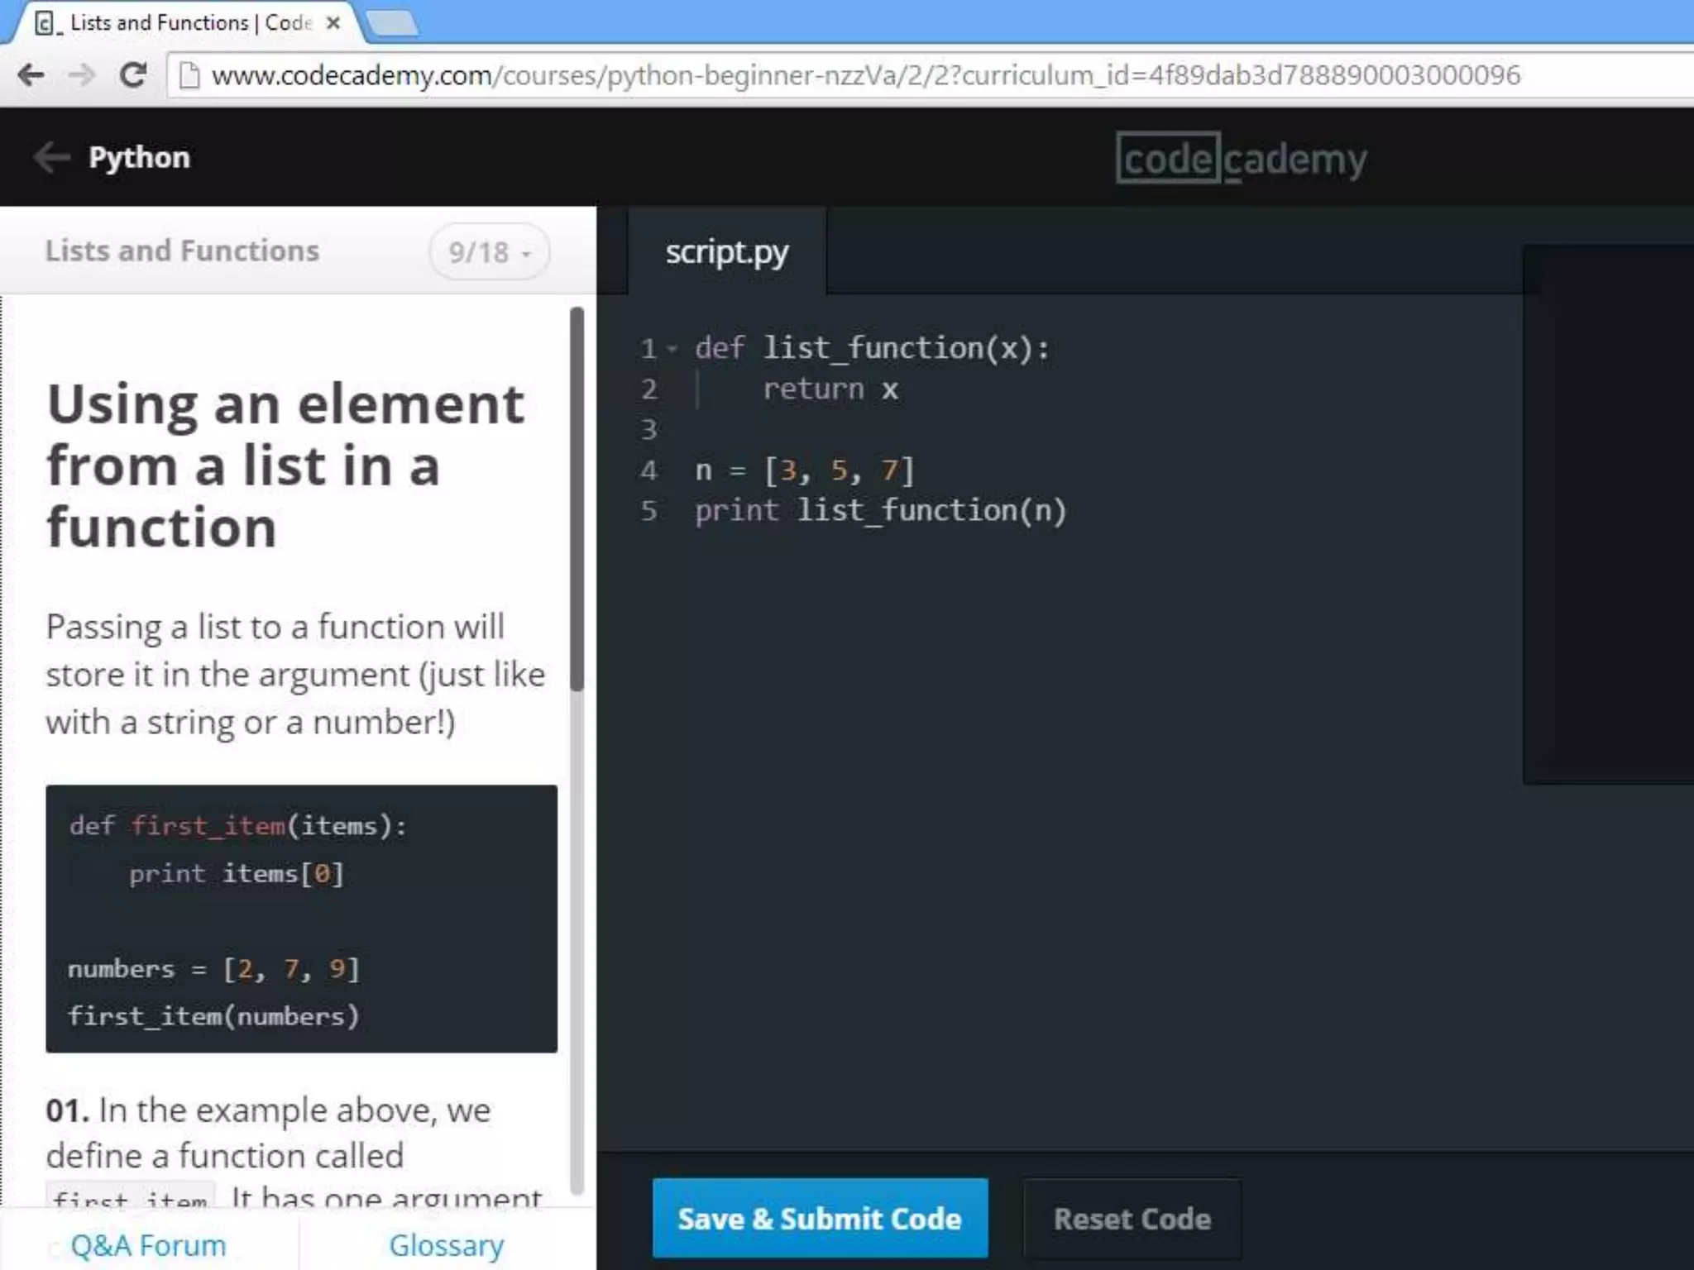The height and width of the screenshot is (1270, 1694).
Task: Click example line 'print items[0]'
Action: point(236,873)
